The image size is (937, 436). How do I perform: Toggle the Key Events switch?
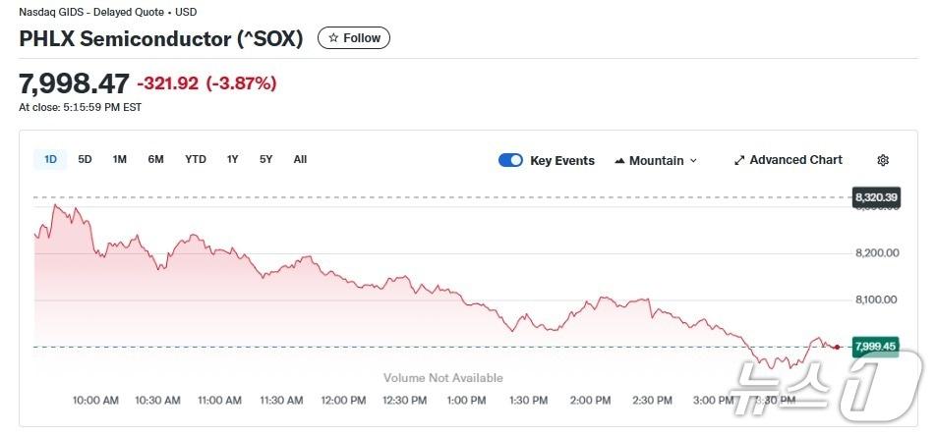(510, 160)
